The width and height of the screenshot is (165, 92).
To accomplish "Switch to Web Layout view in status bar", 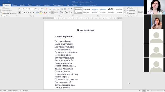I will click(148, 91).
